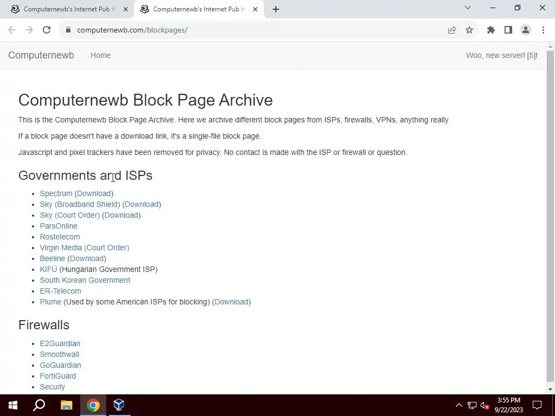Open the Smoothwall firewall page

[60, 354]
